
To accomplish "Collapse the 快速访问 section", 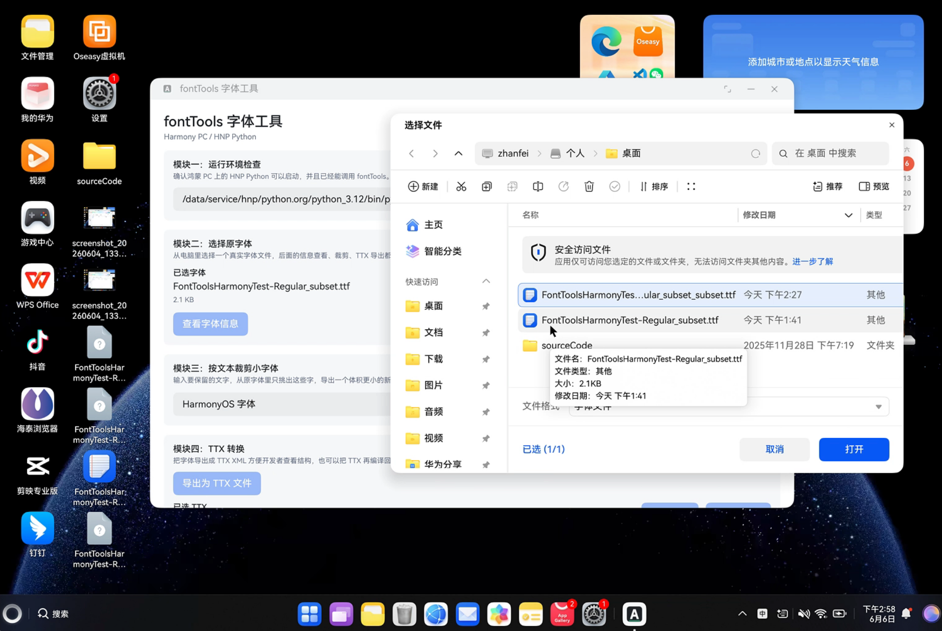I will 486,282.
